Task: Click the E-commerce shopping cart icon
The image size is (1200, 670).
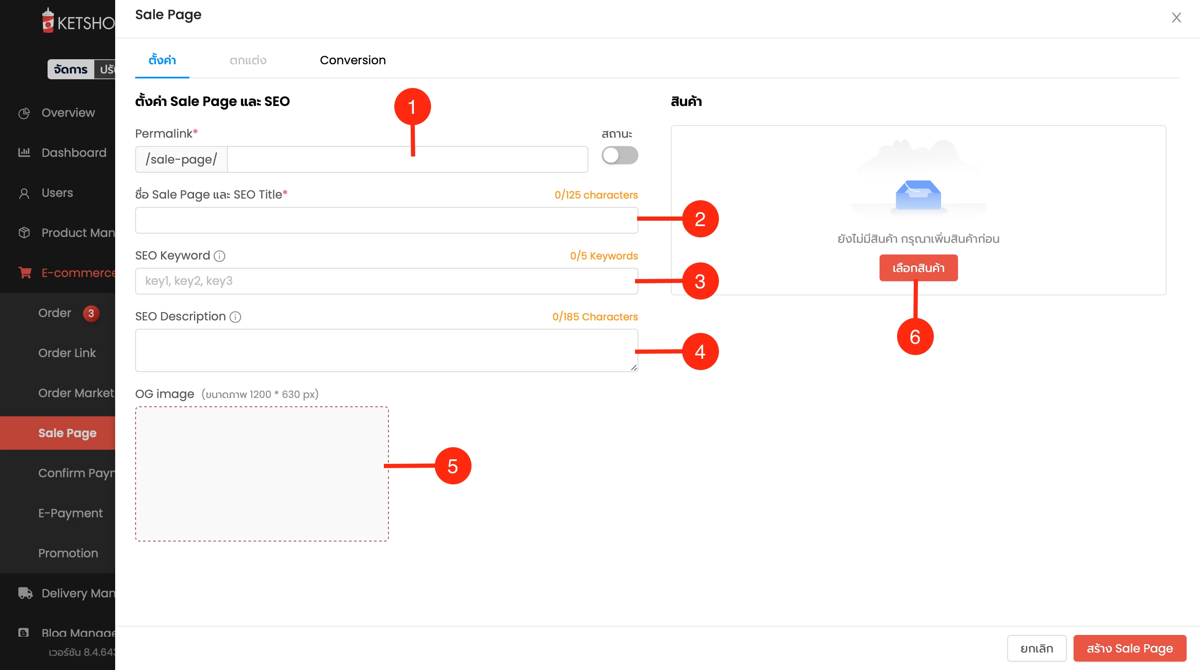Action: (x=25, y=272)
